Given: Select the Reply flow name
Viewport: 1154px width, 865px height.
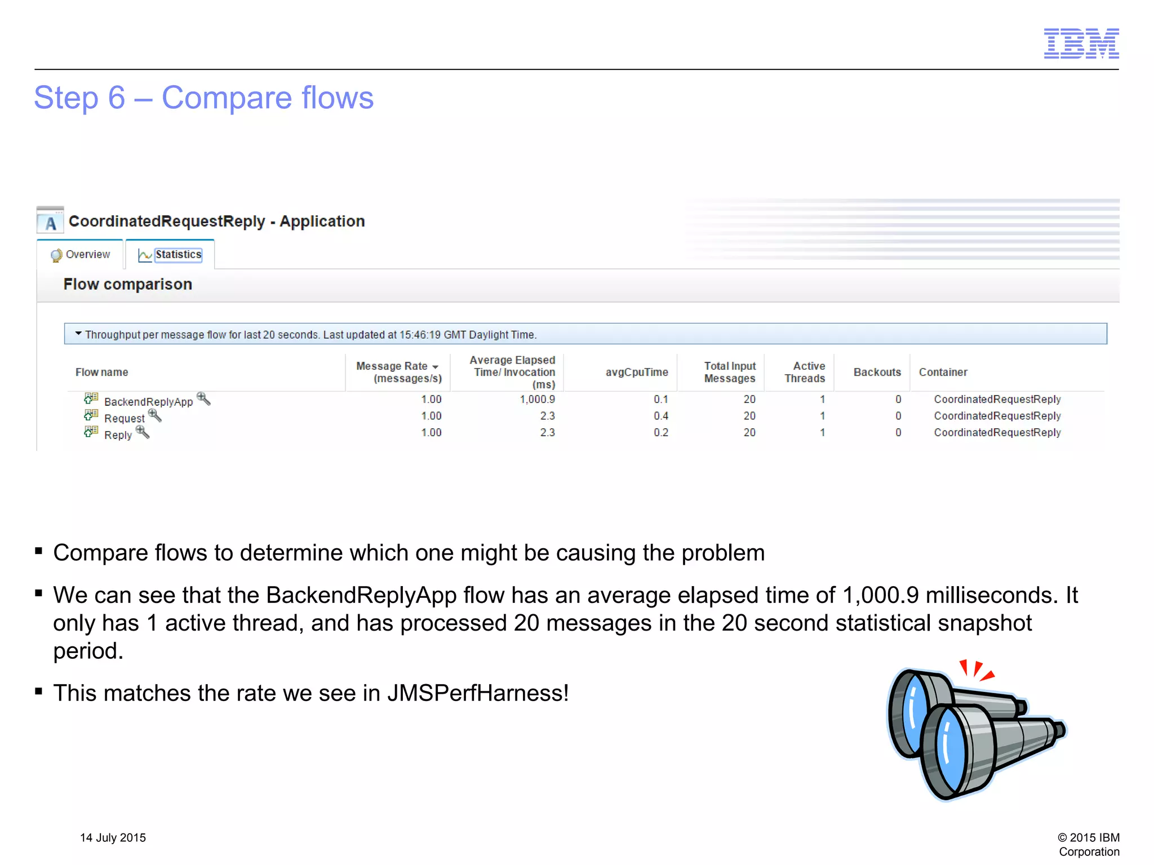Looking at the screenshot, I should [118, 435].
